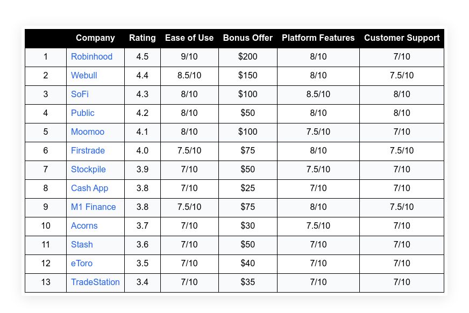Screen dimensions: 469x313
Task: Open the Stockpile link
Action: point(88,170)
